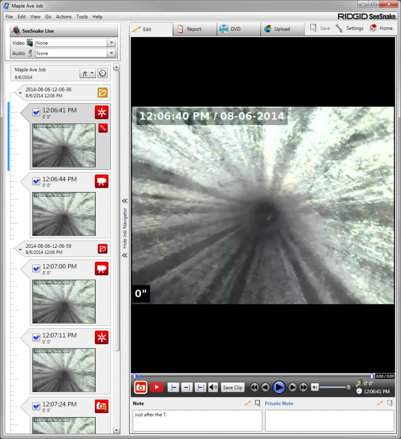Edit the Note with the pencil icon

247,403
